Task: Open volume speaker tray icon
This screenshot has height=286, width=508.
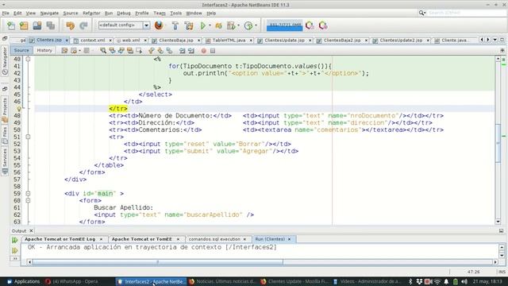Action: [464, 281]
